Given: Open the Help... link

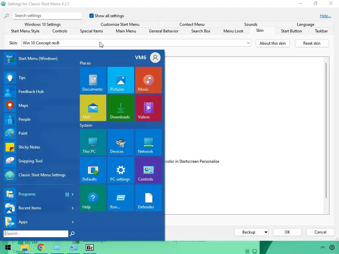Looking at the screenshot, I should click(x=325, y=16).
